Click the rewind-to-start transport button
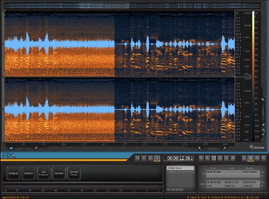The height and width of the screenshot is (199, 269). click(x=137, y=158)
